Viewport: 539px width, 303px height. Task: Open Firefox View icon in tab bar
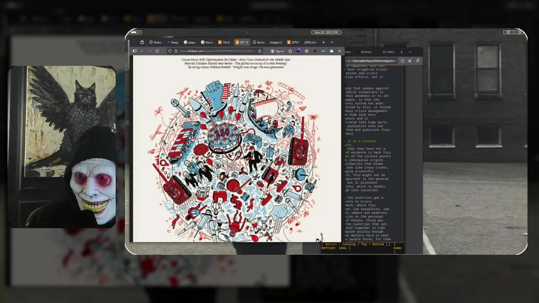point(142,42)
